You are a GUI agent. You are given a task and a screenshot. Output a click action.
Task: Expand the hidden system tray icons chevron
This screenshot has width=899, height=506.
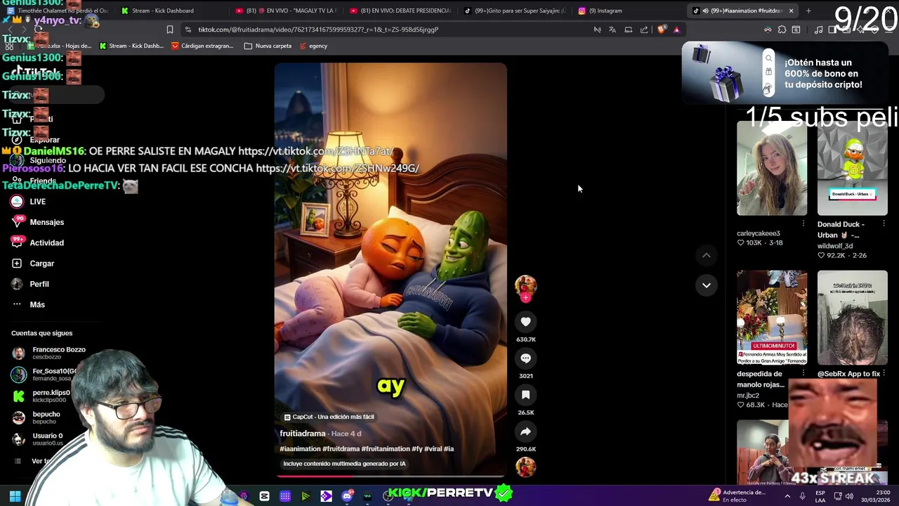787,496
